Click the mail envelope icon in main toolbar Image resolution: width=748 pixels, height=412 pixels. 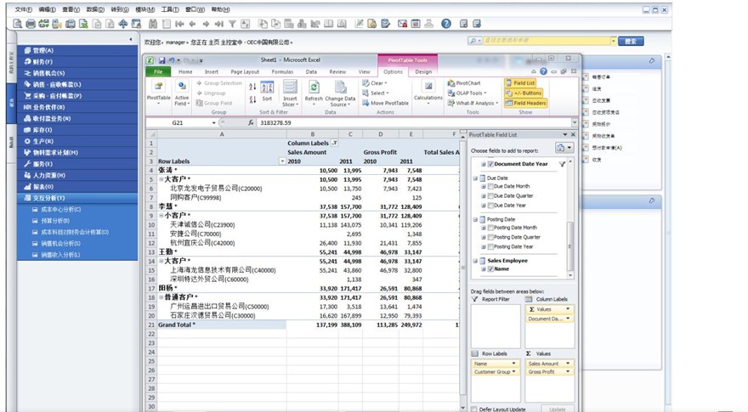[402, 24]
